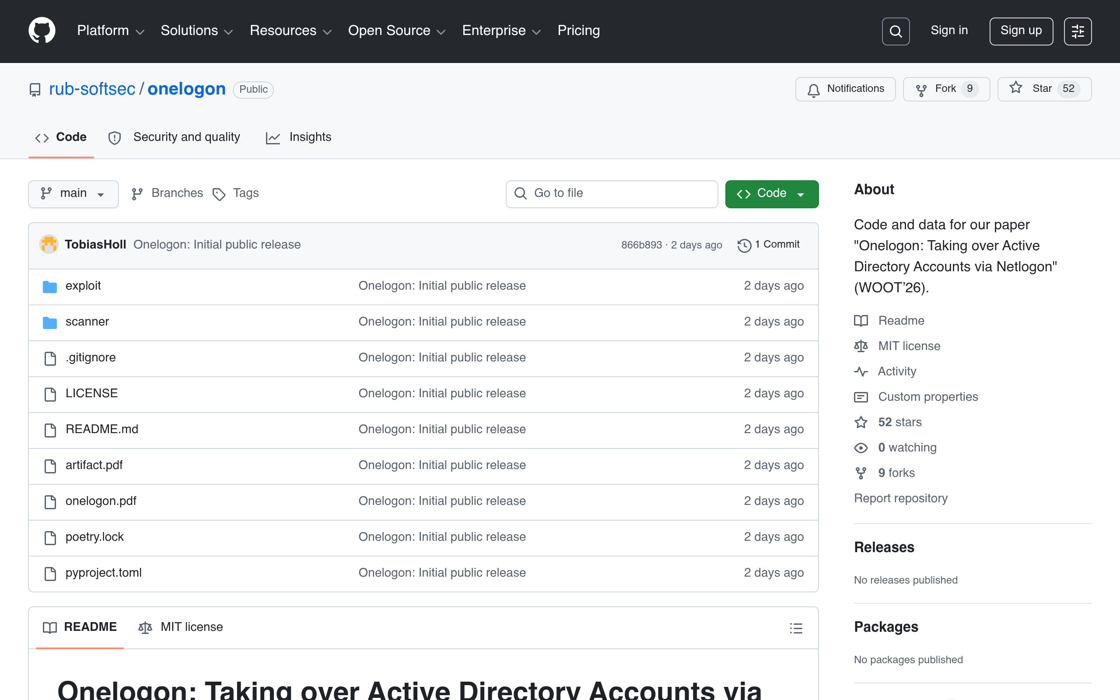The width and height of the screenshot is (1120, 700).
Task: Click the poetry.lock file icon
Action: 50,538
